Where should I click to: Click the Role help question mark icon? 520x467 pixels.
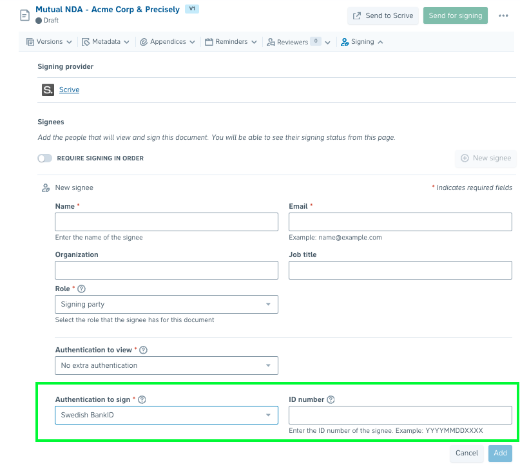point(81,289)
